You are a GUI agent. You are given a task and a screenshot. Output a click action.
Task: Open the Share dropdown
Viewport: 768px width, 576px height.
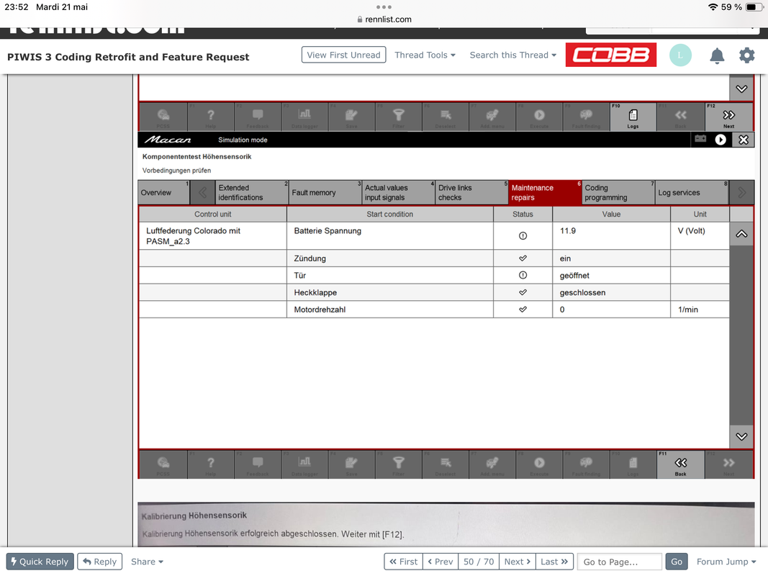pos(147,562)
